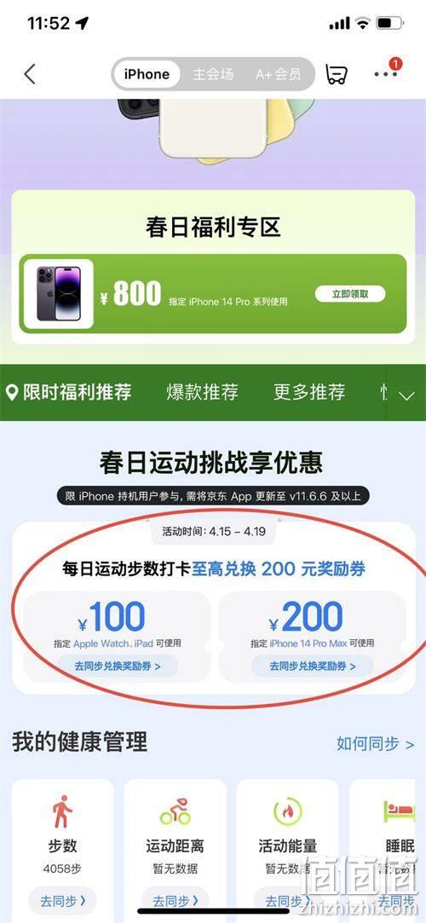
Task: Tap the iPhone 14 Pro thumbnail
Action: point(58,293)
